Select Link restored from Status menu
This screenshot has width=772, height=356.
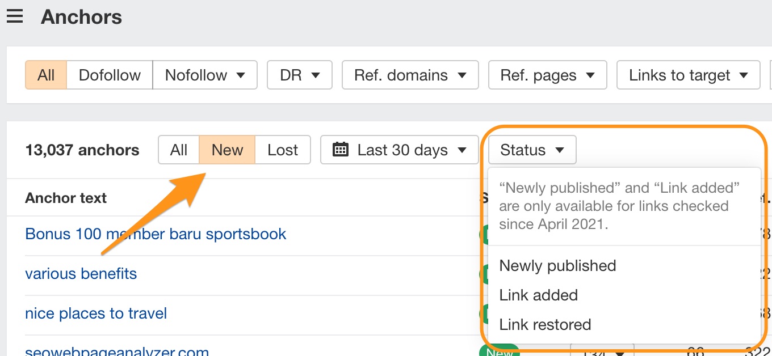[545, 324]
